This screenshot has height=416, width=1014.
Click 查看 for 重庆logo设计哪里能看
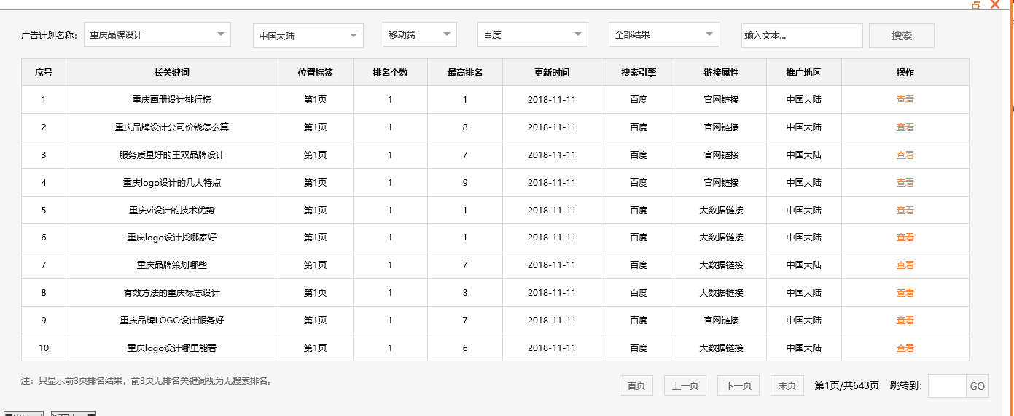[x=905, y=348]
